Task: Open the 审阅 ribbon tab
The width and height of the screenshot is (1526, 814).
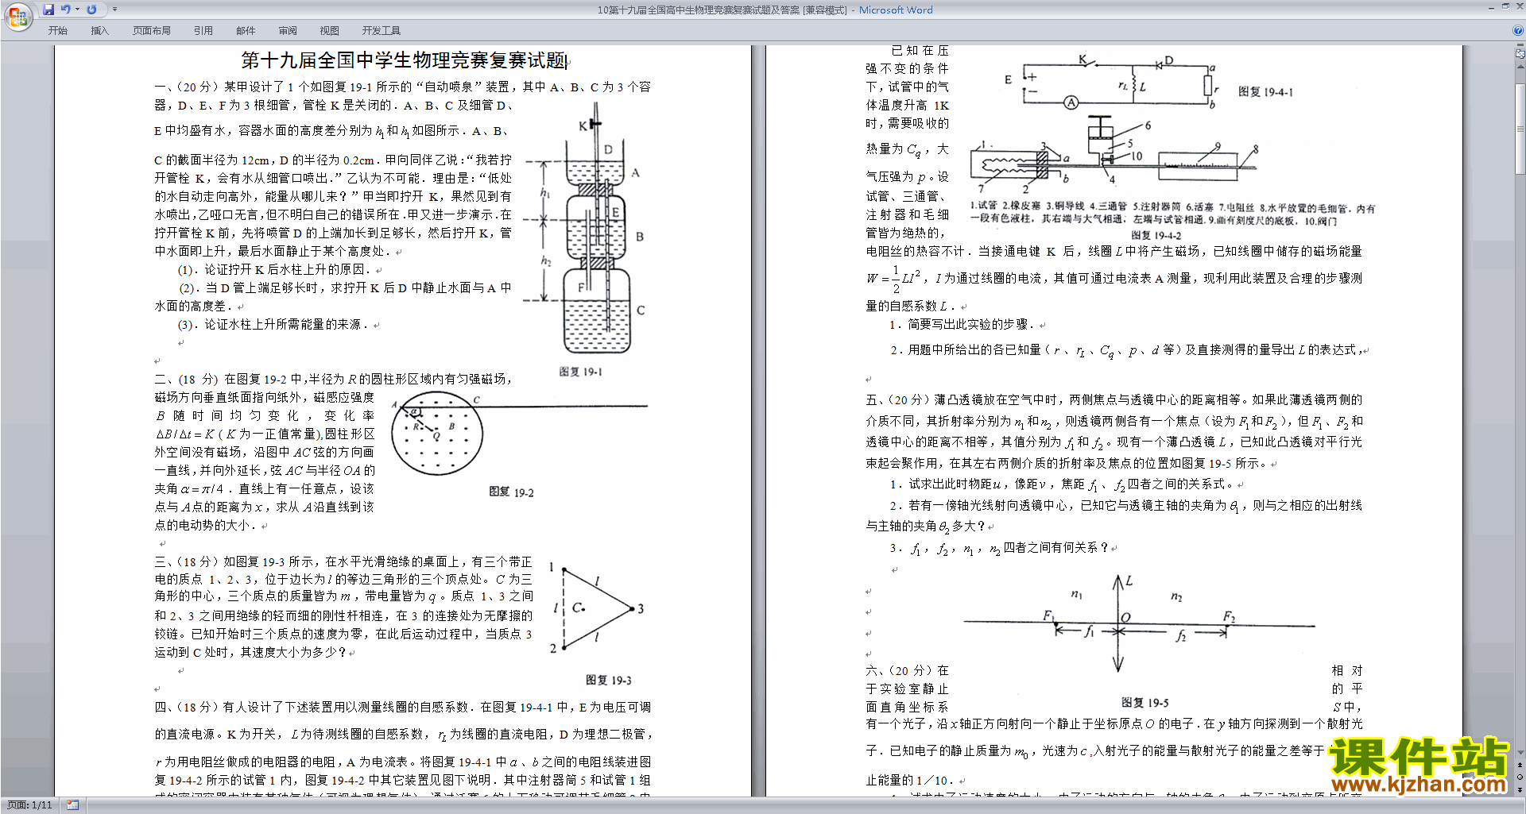Action: [288, 31]
